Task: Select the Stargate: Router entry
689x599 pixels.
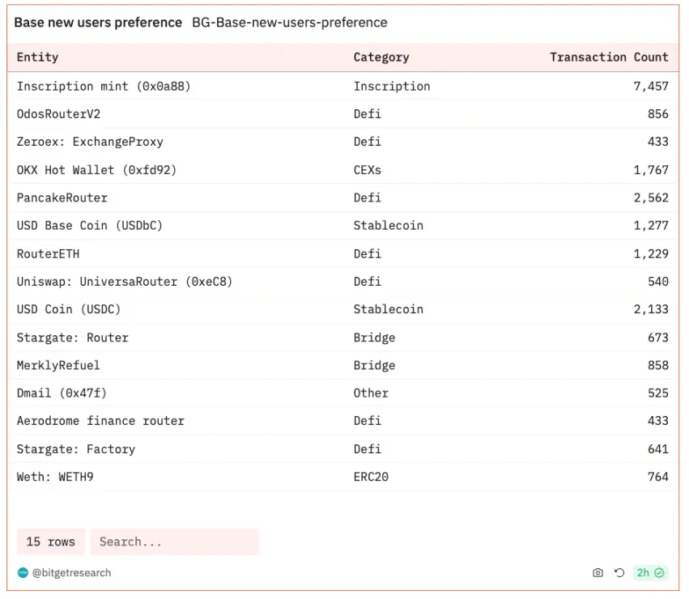Action: tap(73, 338)
